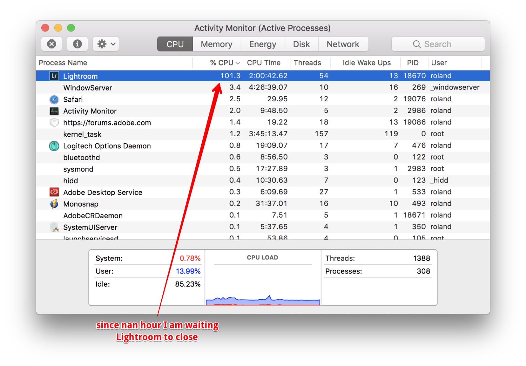Click Lightroom's 101.3 CPU value

230,76
